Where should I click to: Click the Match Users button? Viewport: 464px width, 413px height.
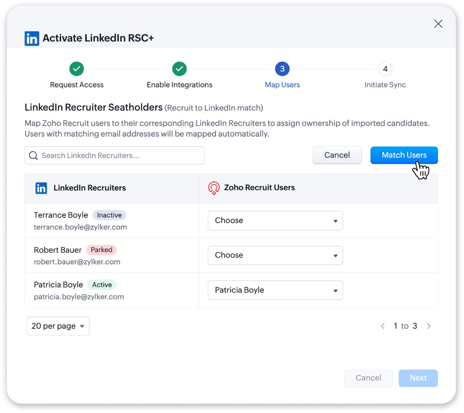[x=404, y=155]
